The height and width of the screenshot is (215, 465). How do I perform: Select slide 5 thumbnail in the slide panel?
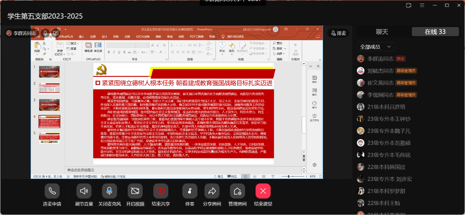(49, 138)
